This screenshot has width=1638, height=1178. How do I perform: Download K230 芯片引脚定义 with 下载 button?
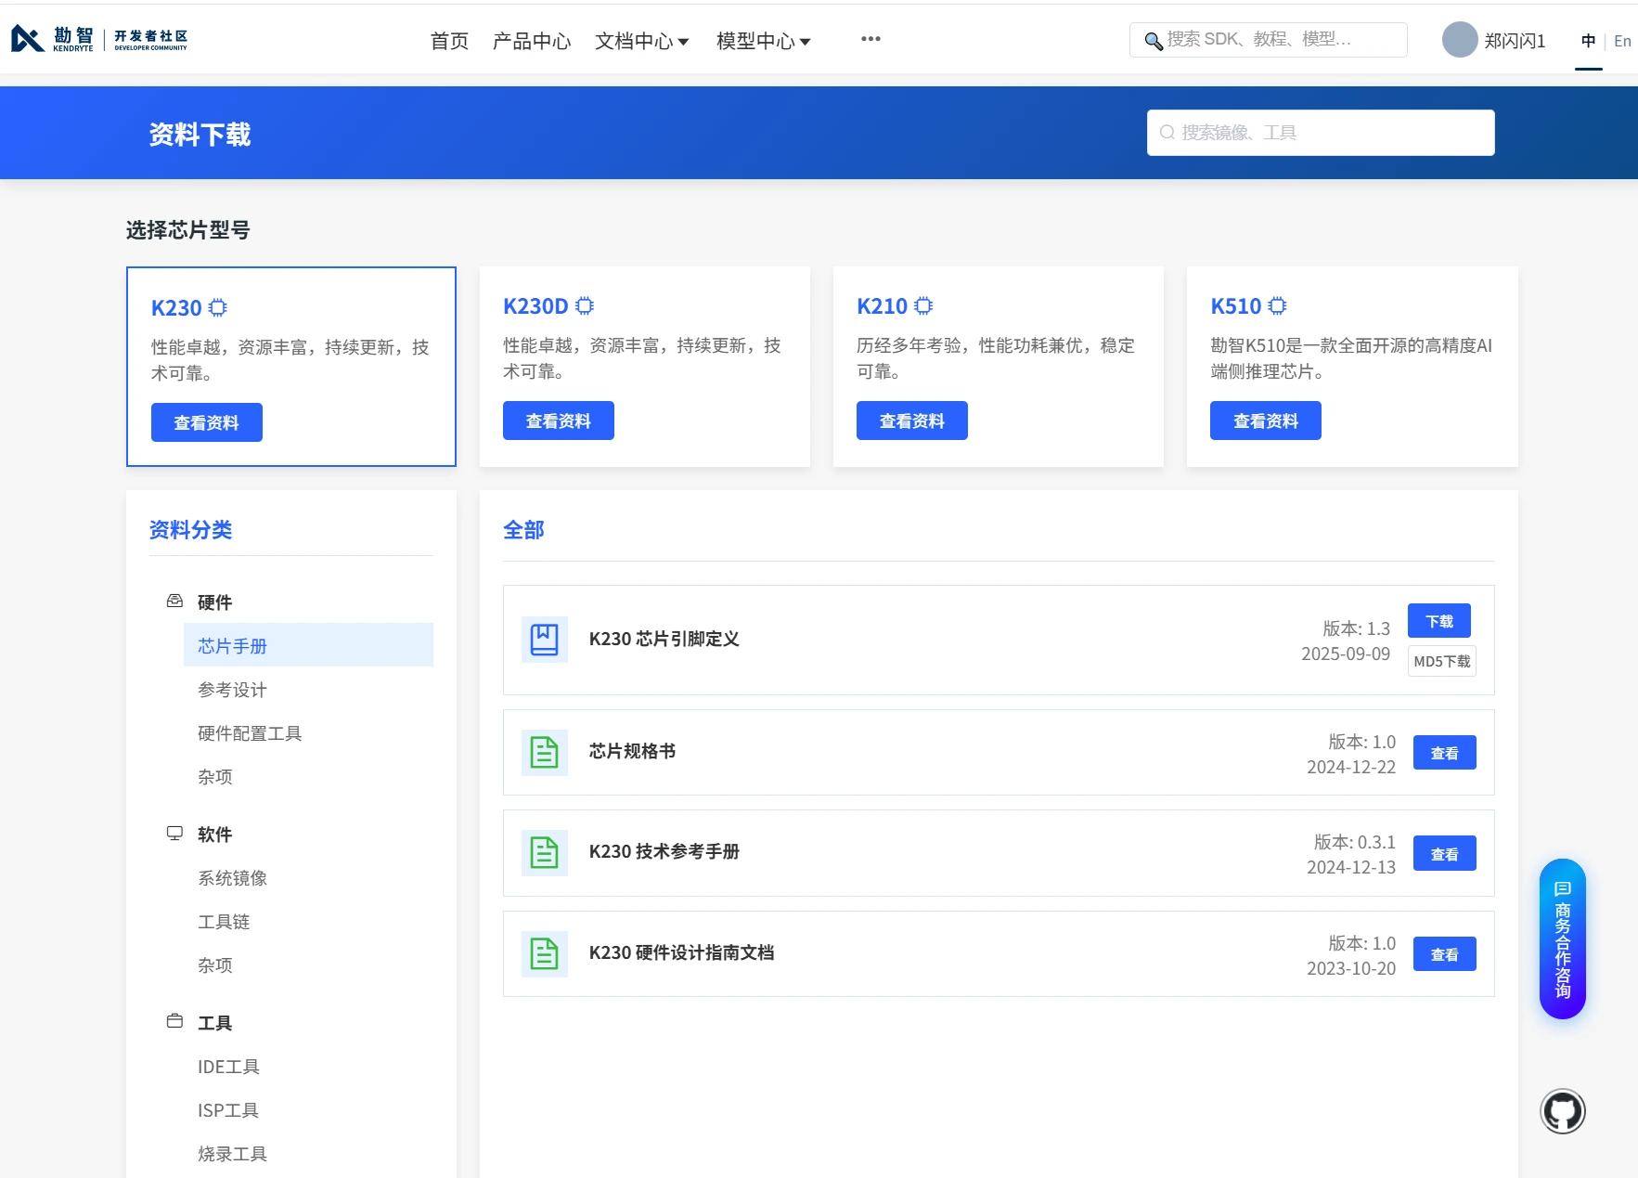click(1439, 621)
